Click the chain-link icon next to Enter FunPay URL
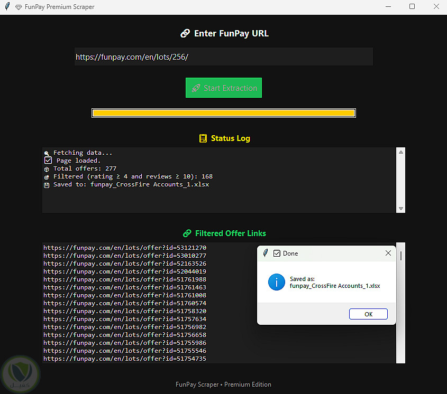 coord(185,33)
